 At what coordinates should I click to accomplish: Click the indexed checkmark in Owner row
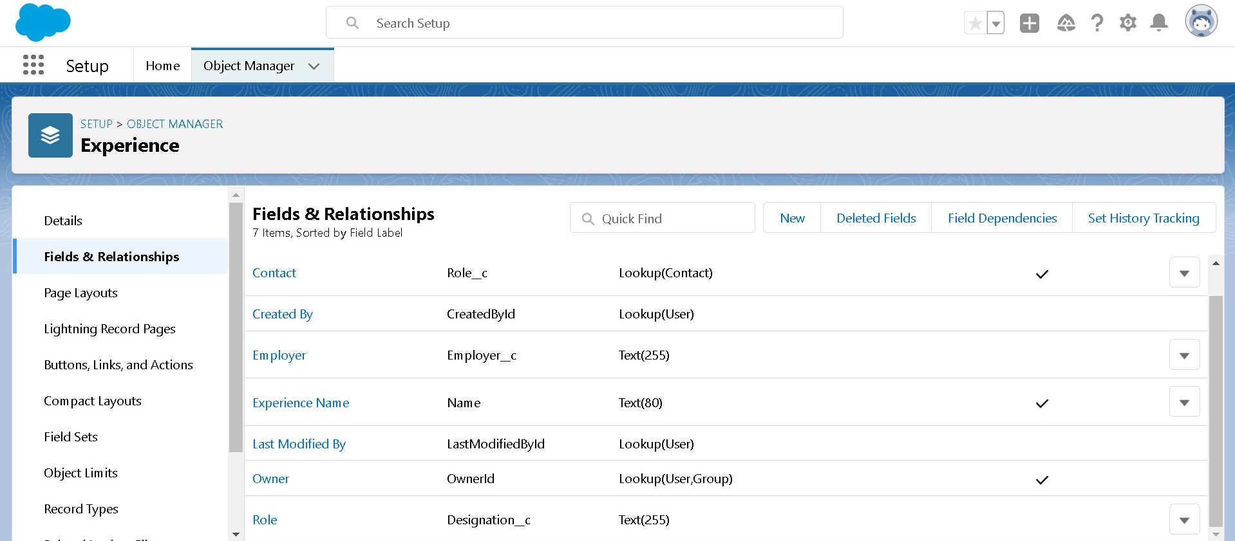coord(1042,480)
